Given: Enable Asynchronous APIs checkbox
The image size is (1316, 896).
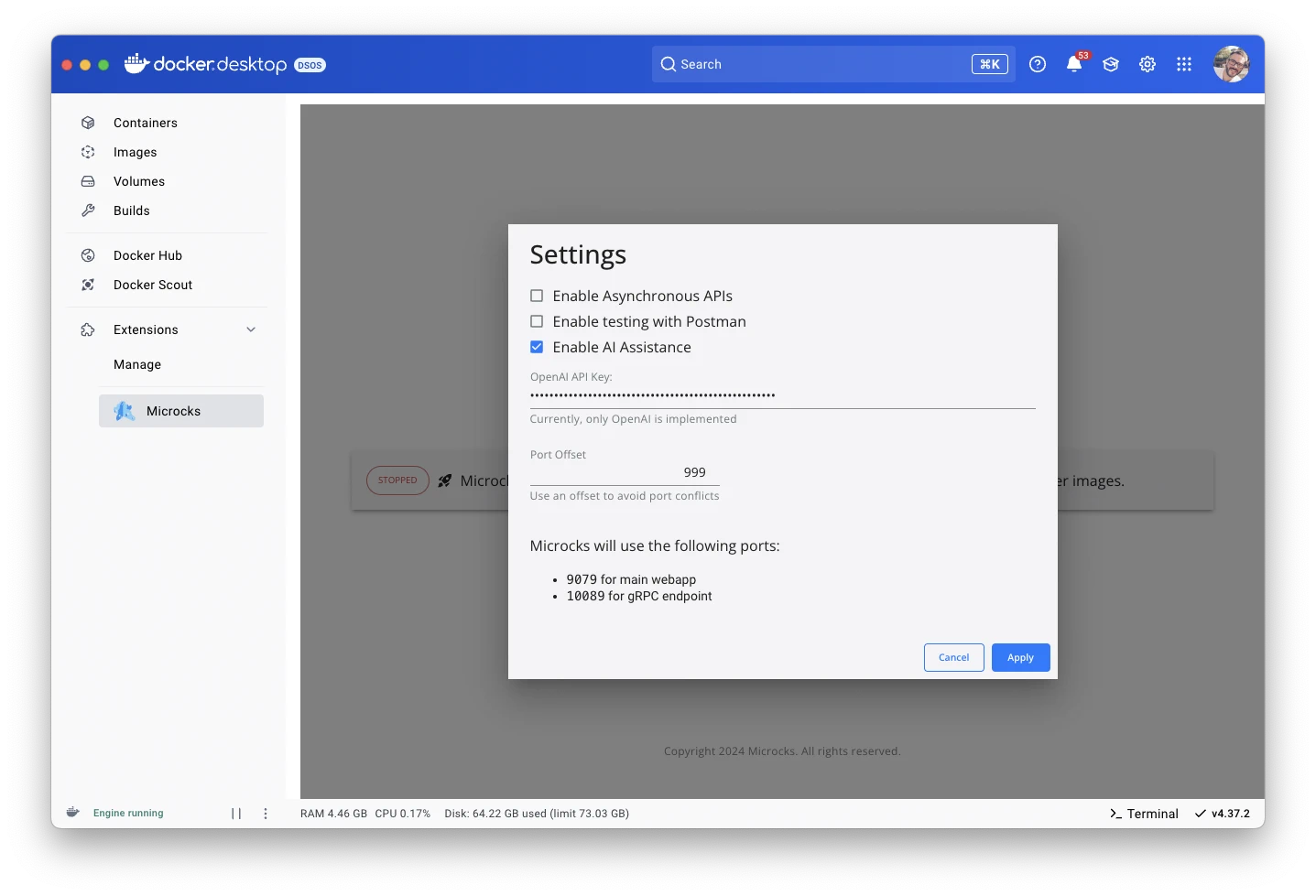Looking at the screenshot, I should pyautogui.click(x=537, y=296).
